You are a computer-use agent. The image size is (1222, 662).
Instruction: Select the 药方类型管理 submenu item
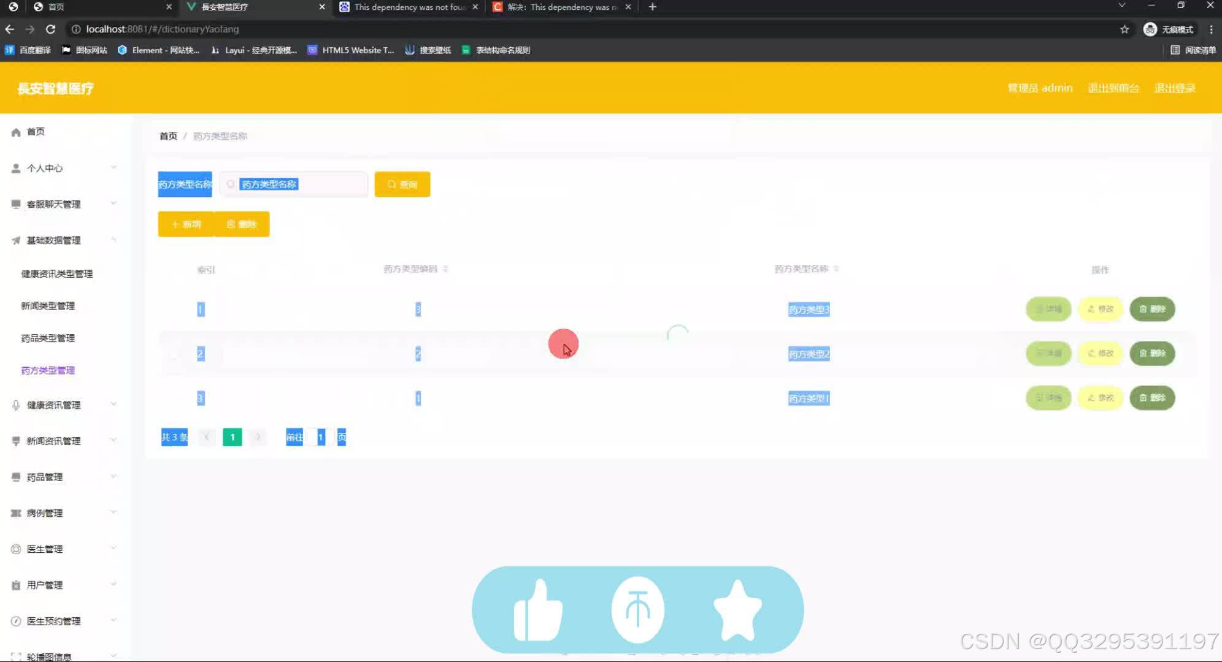(x=48, y=370)
